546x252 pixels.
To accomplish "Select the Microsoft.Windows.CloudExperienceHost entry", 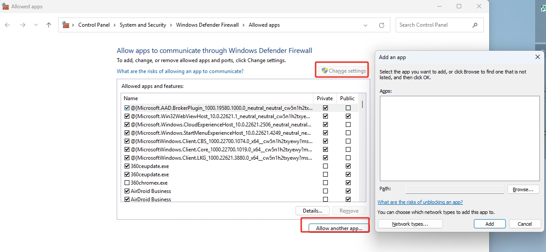I will click(221, 125).
